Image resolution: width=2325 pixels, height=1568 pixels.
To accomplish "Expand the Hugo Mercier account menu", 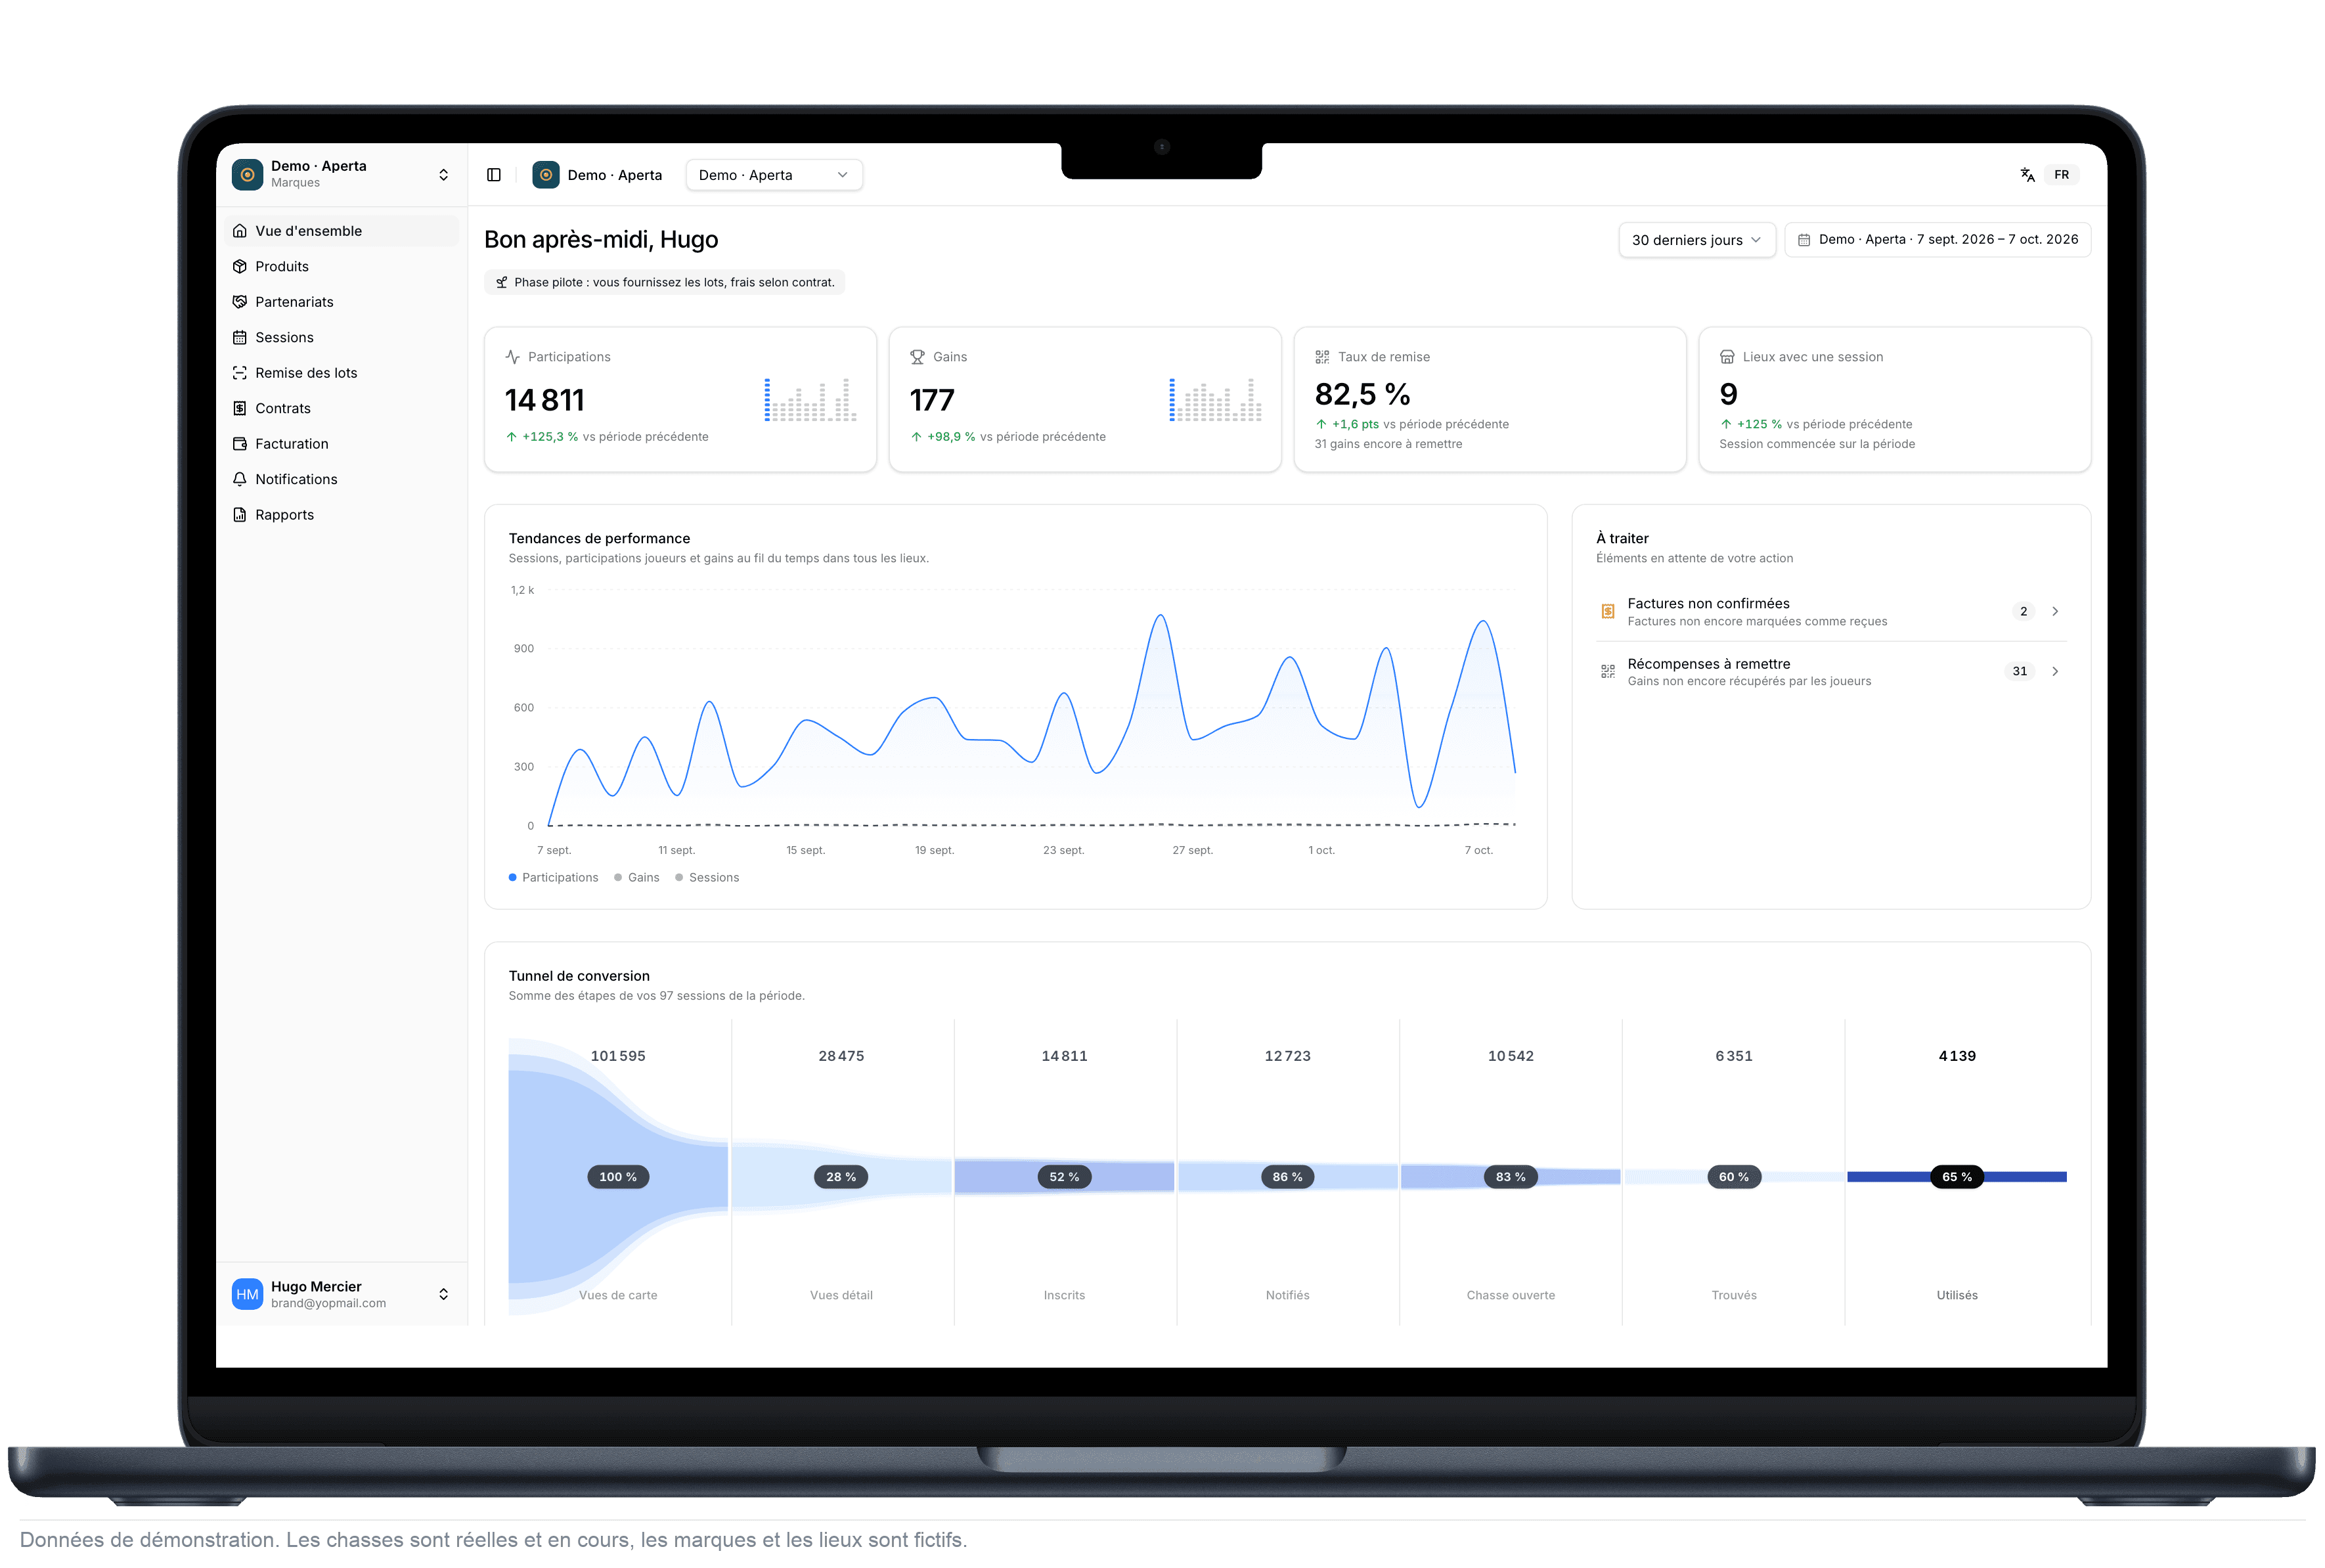I will click(x=341, y=1294).
